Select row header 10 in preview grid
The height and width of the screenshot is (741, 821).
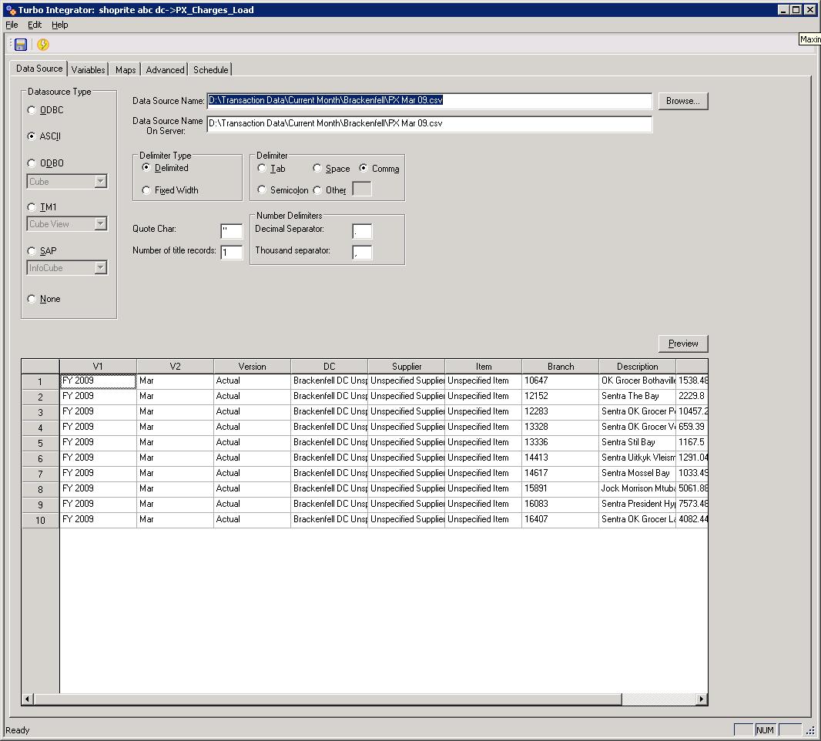click(40, 520)
